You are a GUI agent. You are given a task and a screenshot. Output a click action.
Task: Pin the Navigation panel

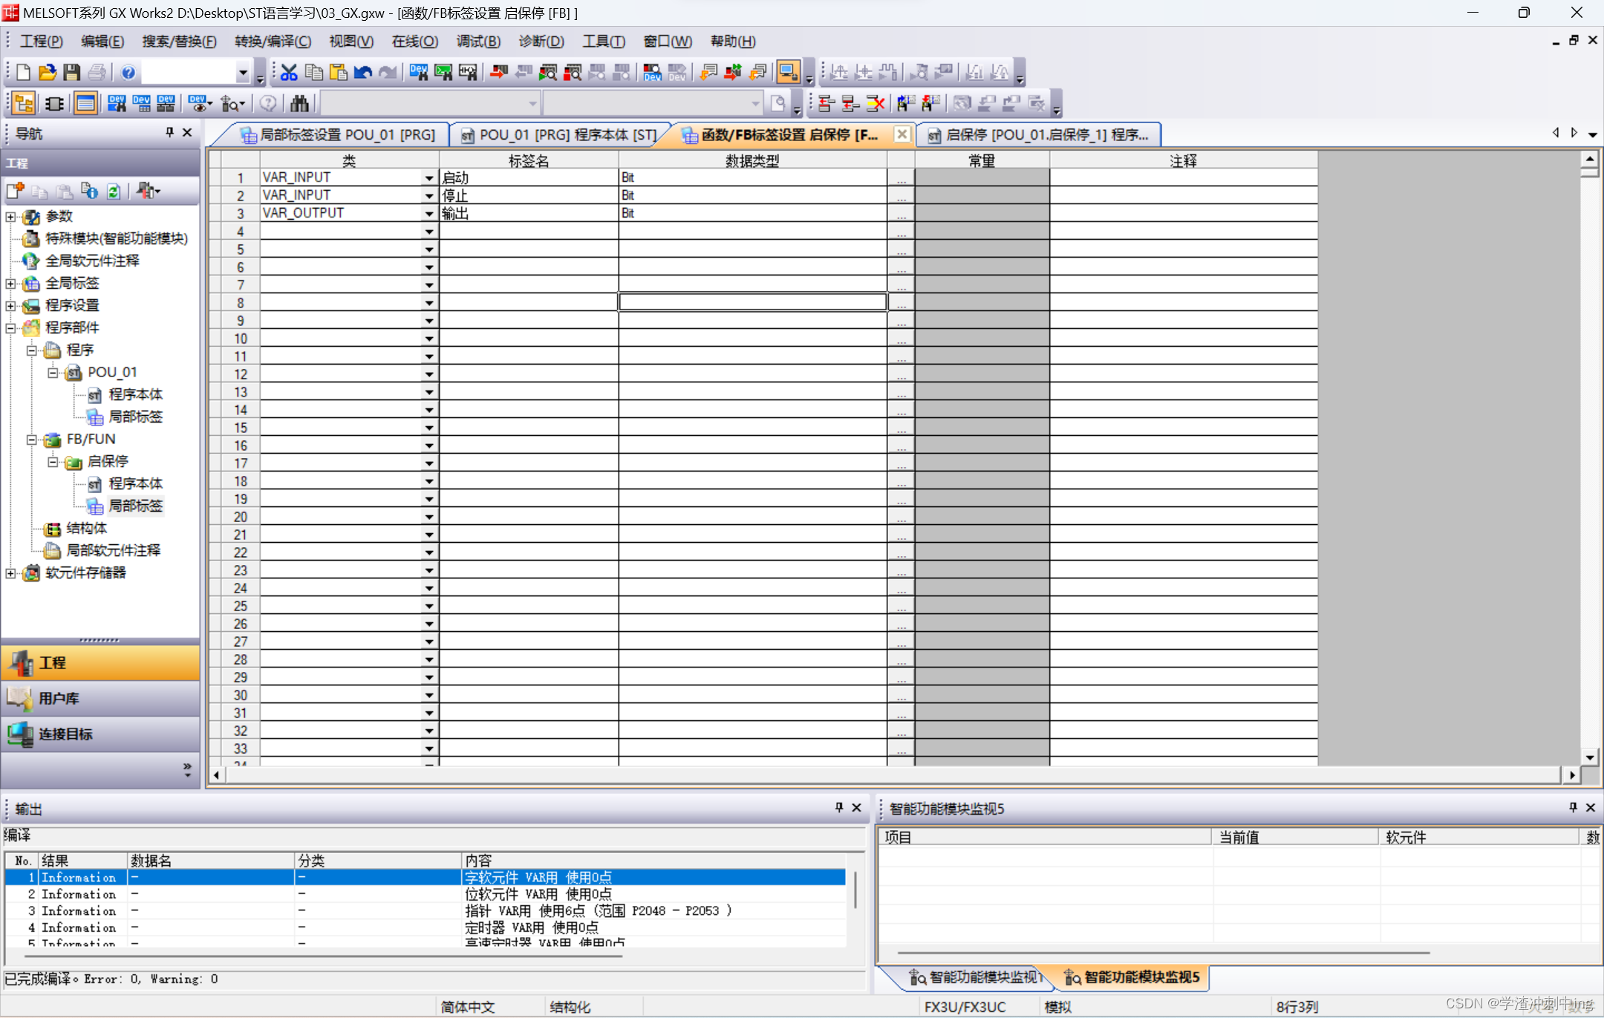coord(169,132)
